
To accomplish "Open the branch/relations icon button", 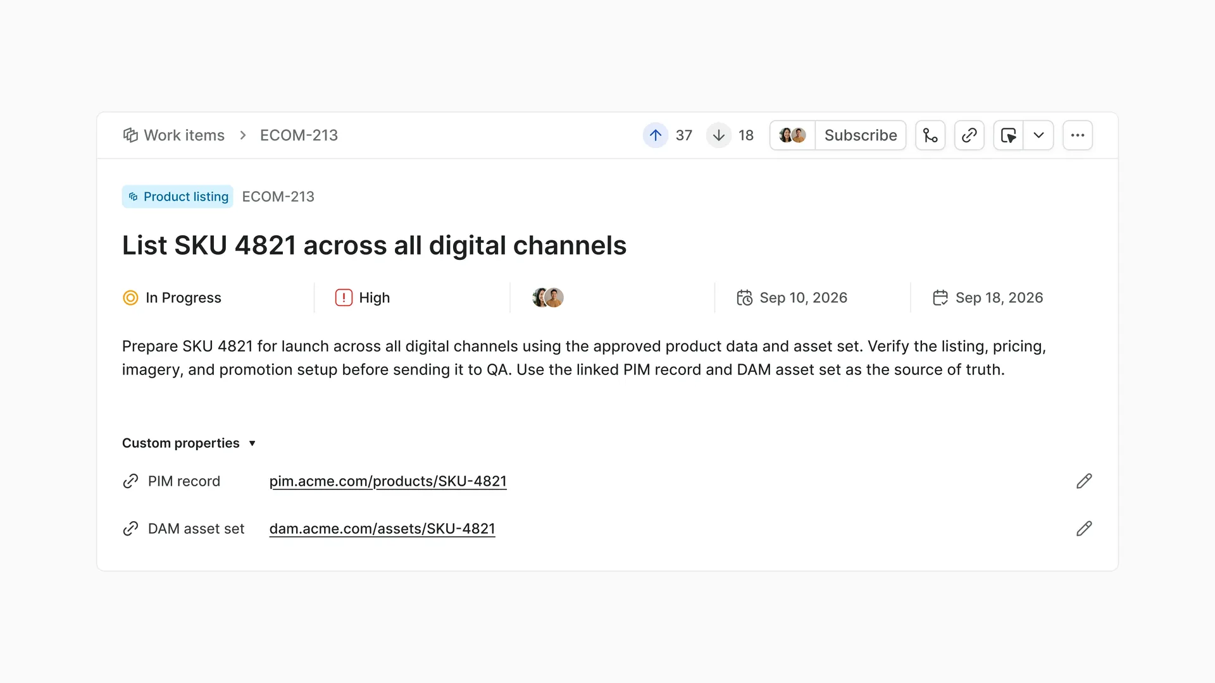I will [930, 135].
